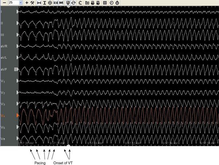Screen dimensions: 219x165
Task: Toggle the S marker beside aVF
Action: point(16,69)
